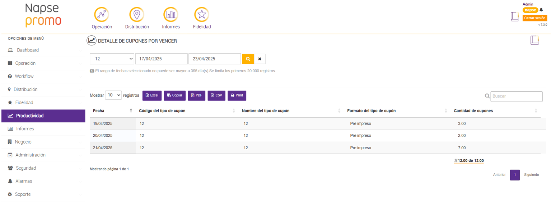Select Administración from the sidebar menu

click(31, 155)
